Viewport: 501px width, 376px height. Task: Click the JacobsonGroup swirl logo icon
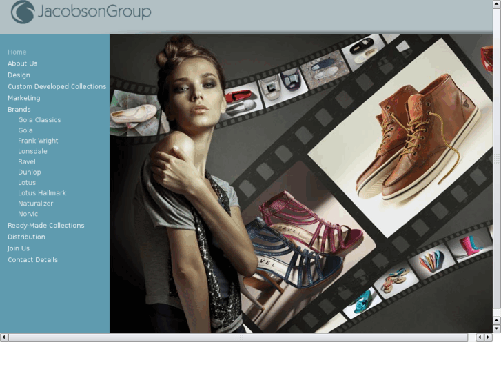coord(23,12)
